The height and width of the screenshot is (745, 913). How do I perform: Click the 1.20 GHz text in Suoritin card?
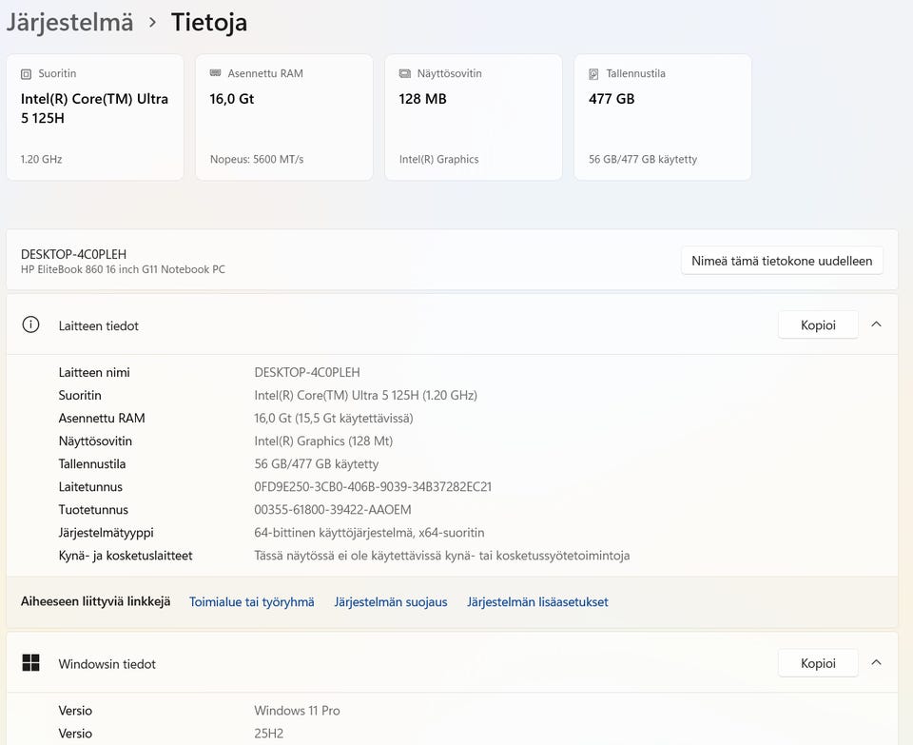tap(41, 159)
